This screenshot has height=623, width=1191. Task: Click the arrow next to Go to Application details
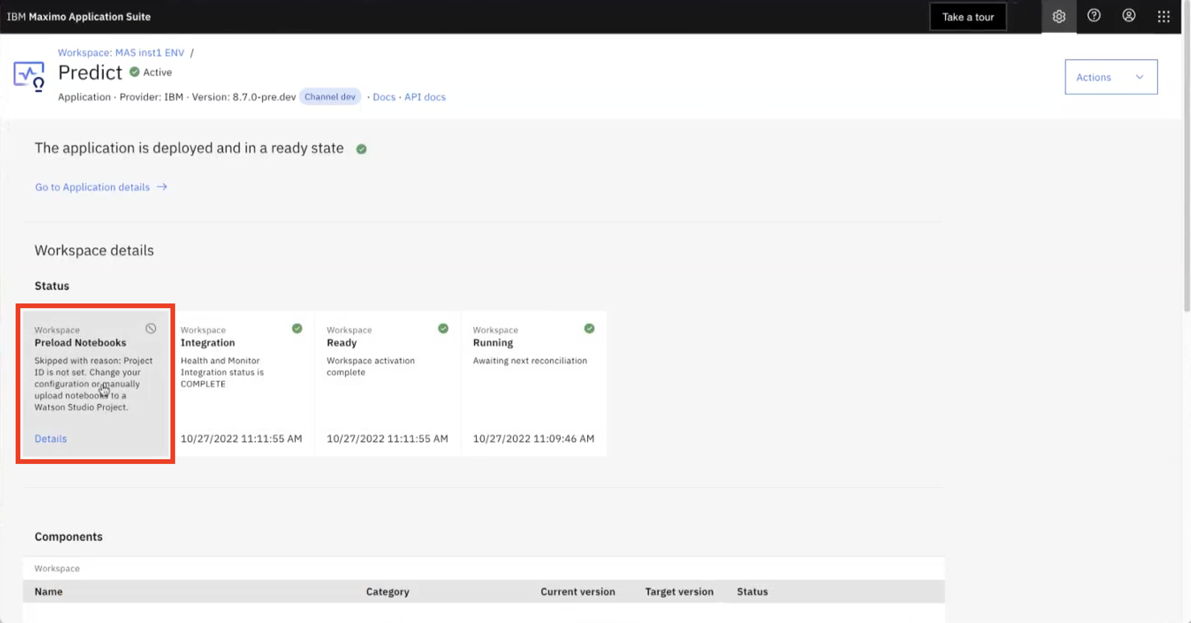click(162, 187)
